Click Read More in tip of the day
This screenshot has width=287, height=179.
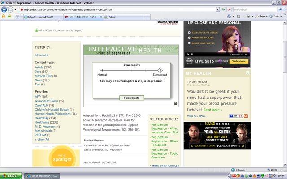(213, 110)
